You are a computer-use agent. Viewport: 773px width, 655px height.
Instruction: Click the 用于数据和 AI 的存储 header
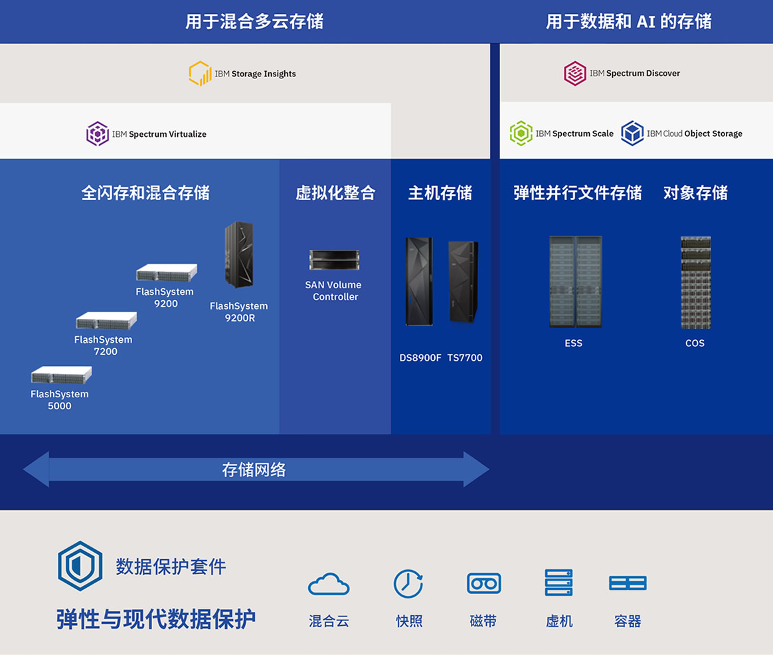coord(628,21)
